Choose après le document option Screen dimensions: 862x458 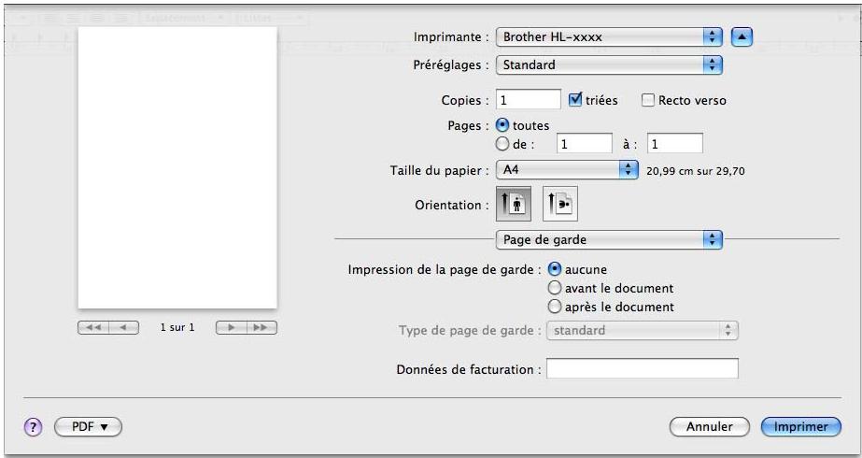(x=556, y=307)
